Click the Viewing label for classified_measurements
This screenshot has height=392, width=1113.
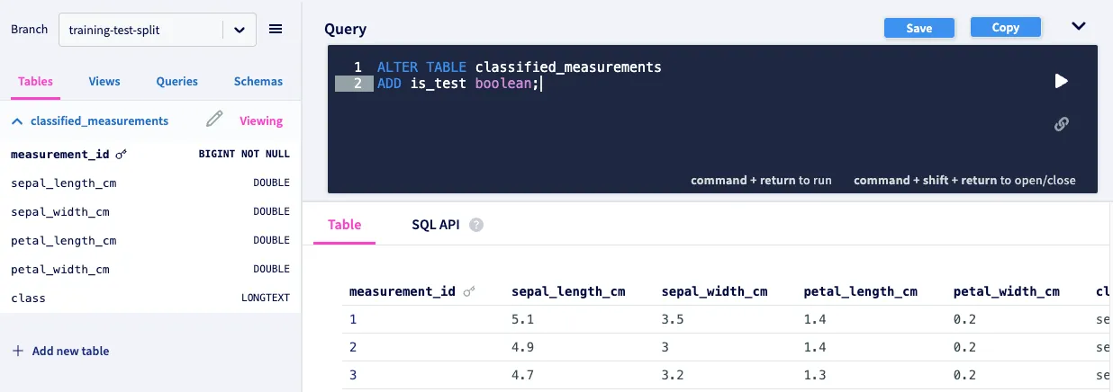tap(261, 120)
